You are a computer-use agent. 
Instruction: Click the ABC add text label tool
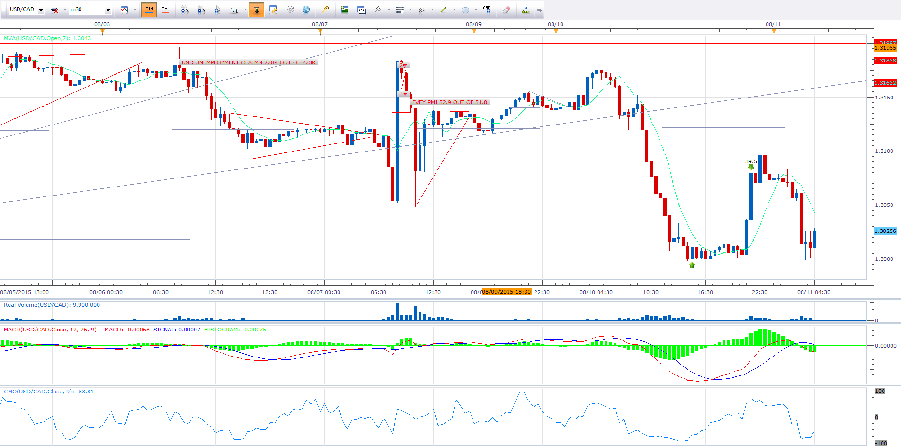(487, 9)
